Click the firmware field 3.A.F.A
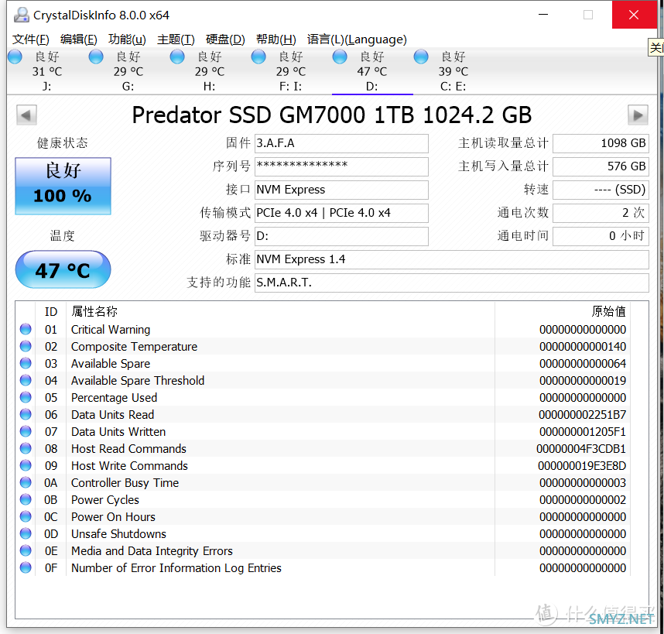The width and height of the screenshot is (664, 634). 341,143
